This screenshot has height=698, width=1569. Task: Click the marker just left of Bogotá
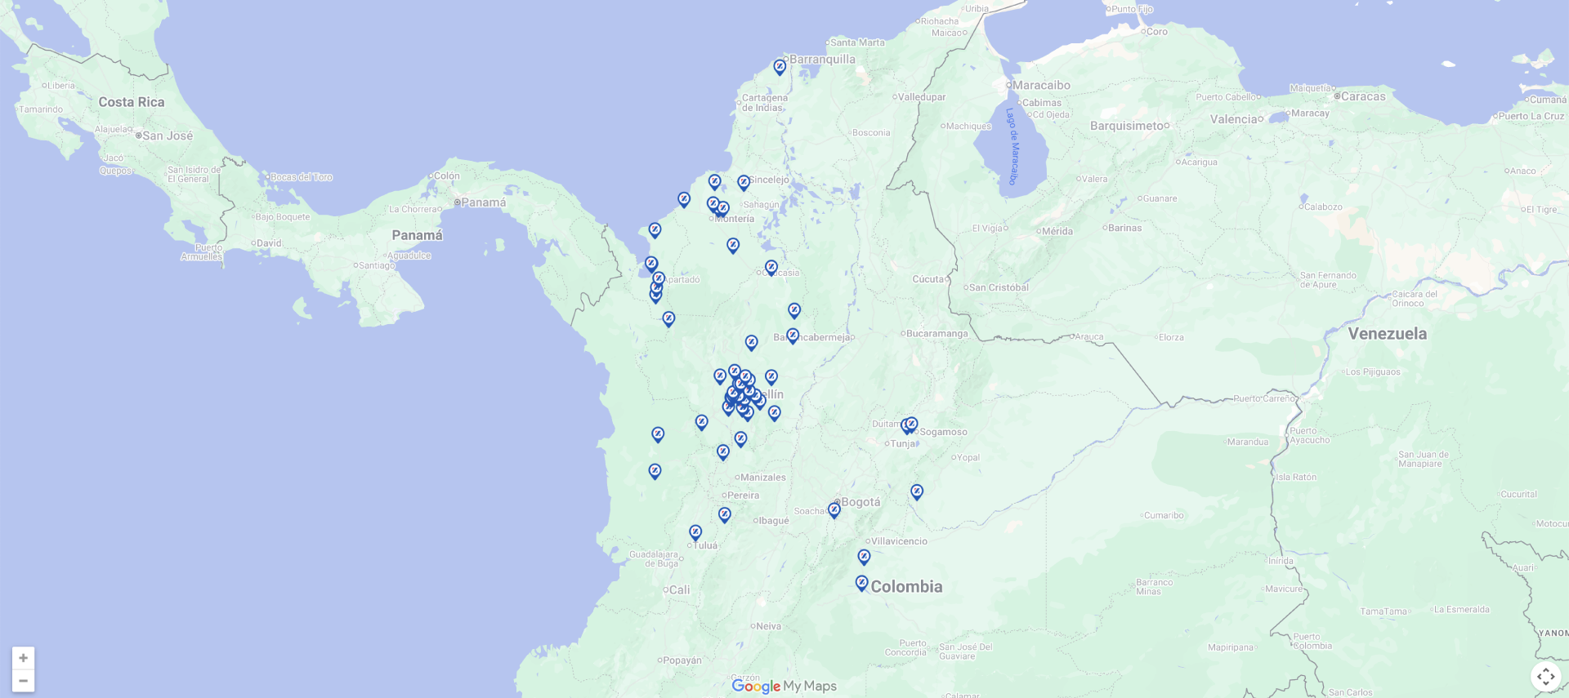[834, 509]
